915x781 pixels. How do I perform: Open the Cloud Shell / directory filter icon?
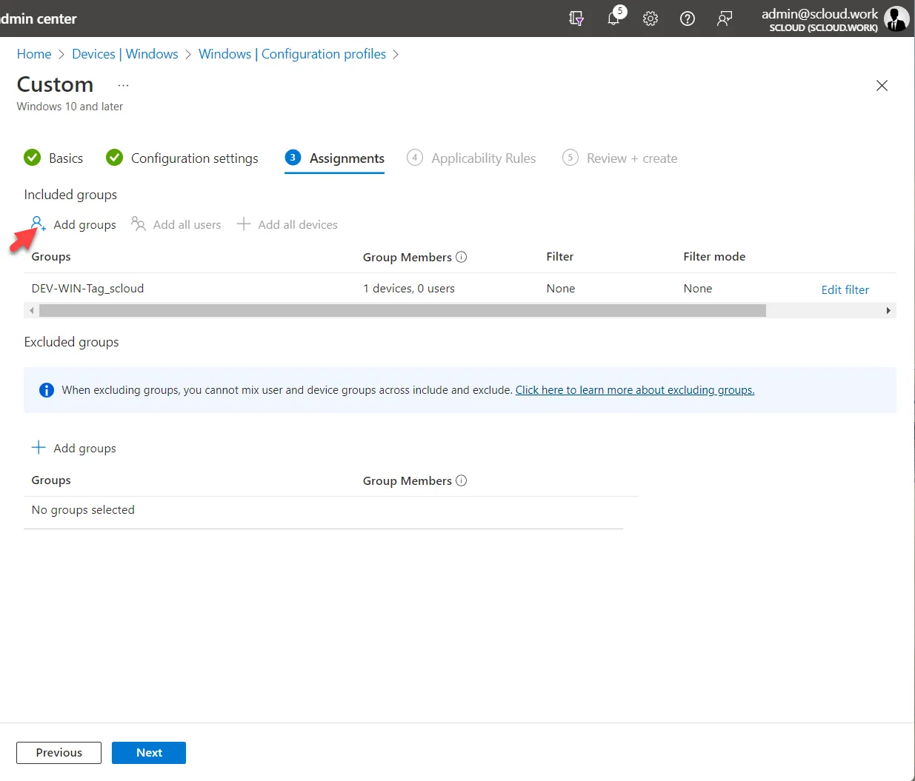pos(576,19)
